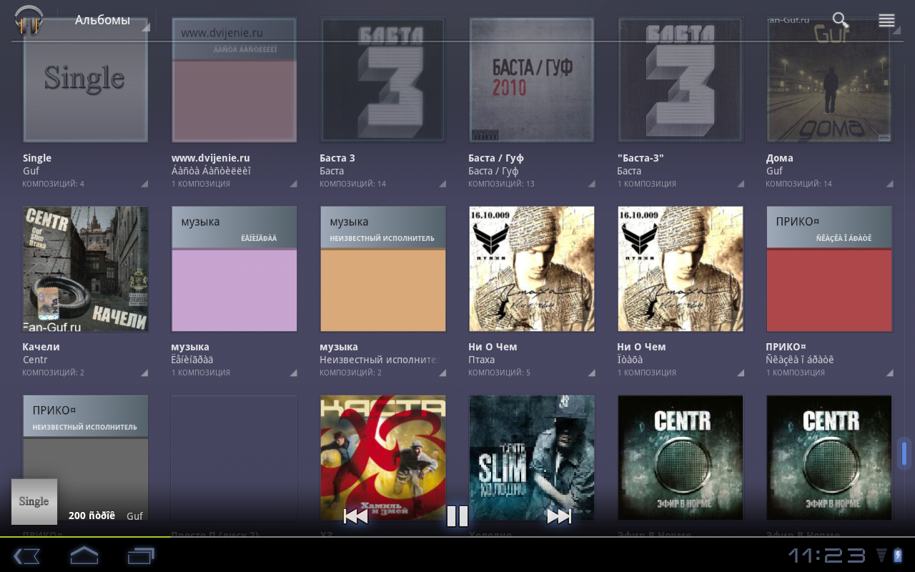Open the 11:23 system clock
This screenshot has width=915, height=572.
pyautogui.click(x=828, y=556)
